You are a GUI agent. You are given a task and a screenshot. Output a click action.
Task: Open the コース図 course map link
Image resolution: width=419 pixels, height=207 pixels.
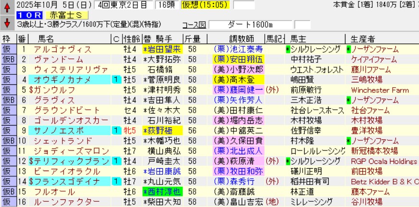click(x=195, y=24)
